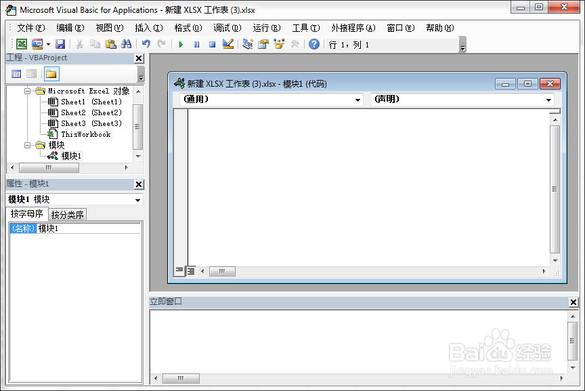This screenshot has height=391, width=585.
Task: Open Properties Window toolbar icon
Action: pos(263,44)
